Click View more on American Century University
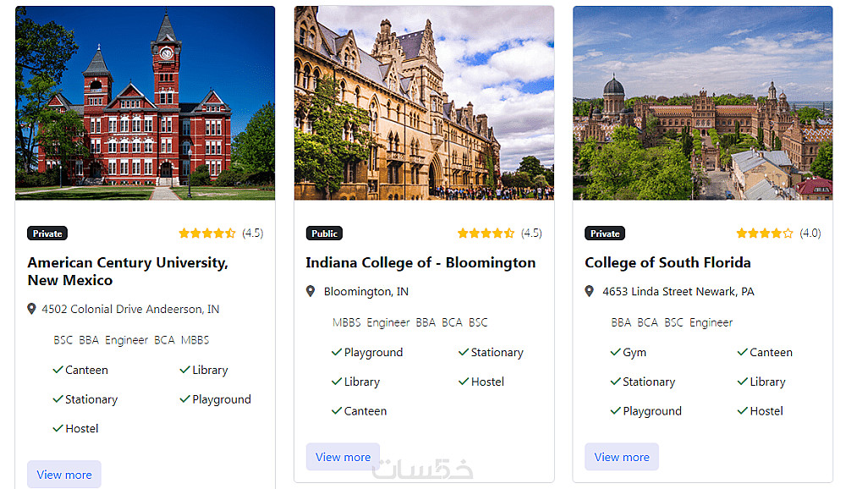The width and height of the screenshot is (846, 489). pos(64,475)
